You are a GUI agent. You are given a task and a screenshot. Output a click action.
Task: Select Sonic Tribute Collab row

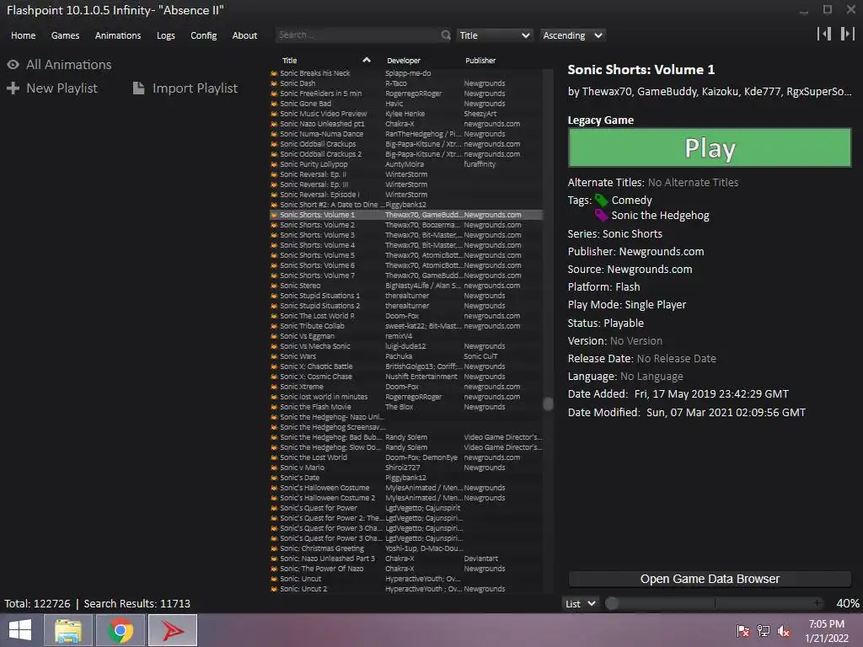click(x=406, y=326)
